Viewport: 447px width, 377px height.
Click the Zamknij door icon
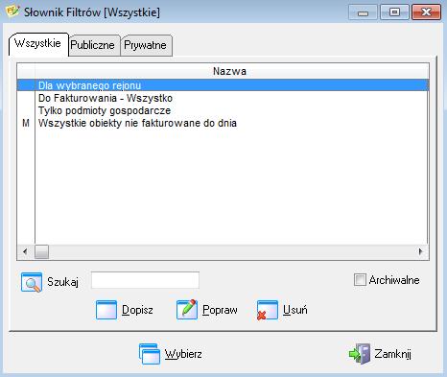click(x=360, y=354)
